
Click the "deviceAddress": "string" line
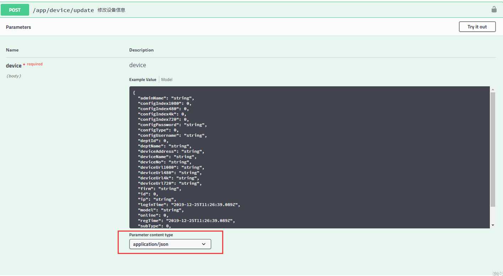(x=171, y=151)
